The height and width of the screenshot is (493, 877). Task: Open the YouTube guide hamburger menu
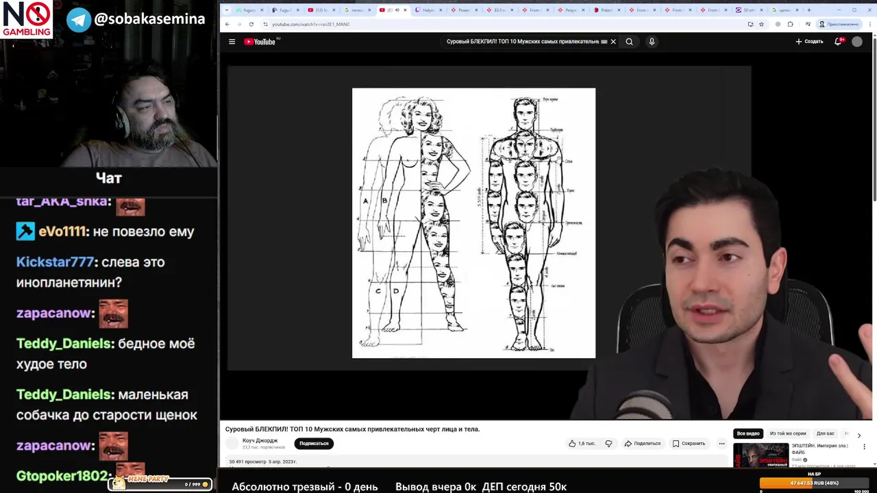point(232,42)
